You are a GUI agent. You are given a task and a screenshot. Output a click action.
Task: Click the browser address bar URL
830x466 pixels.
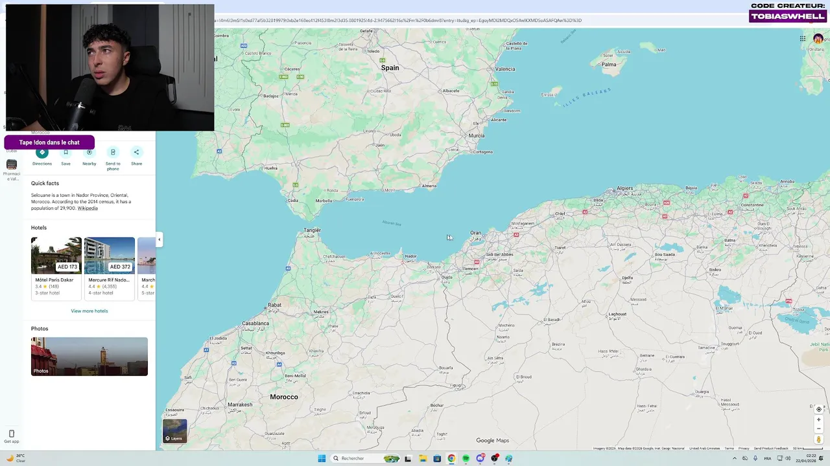click(x=398, y=20)
